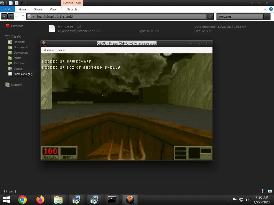Open the File ribbon tab
This screenshot has height=205, width=274.
click(x=7, y=9)
